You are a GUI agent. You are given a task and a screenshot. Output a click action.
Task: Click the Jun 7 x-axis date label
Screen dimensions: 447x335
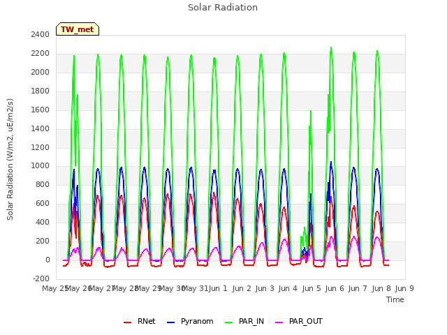click(x=358, y=288)
